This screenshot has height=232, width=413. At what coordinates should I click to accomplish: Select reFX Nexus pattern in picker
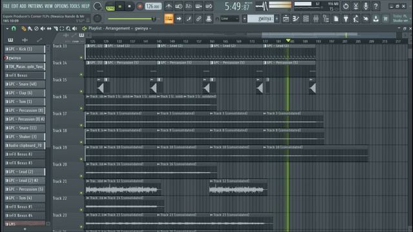point(25,75)
